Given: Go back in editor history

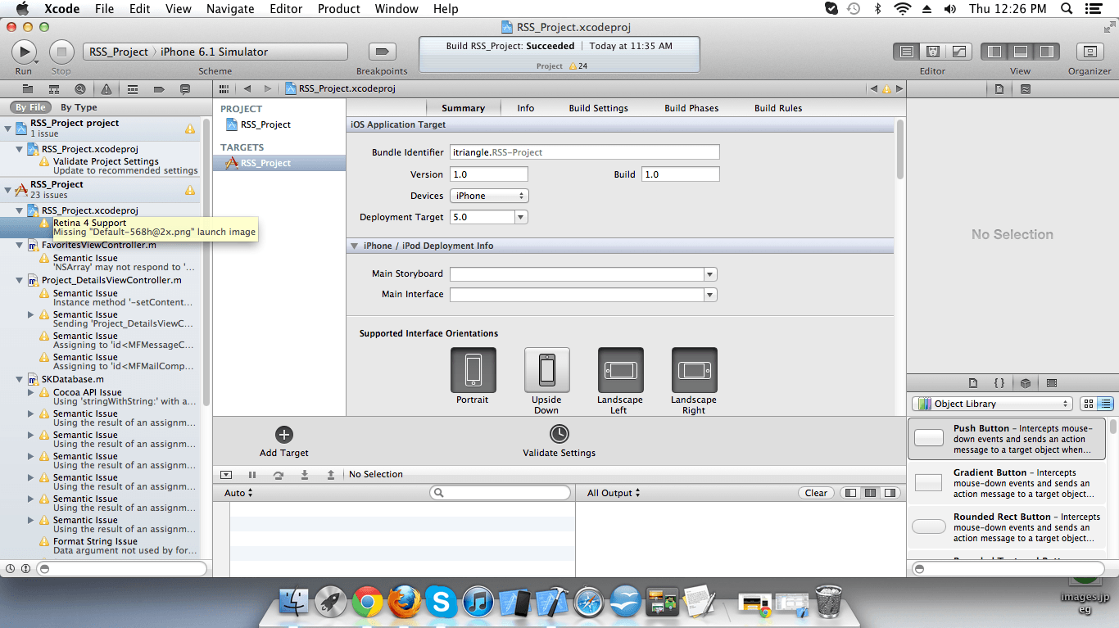Looking at the screenshot, I should (247, 88).
